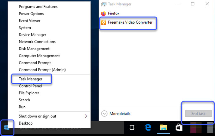Open the Windows Store taskbar icon

pos(179,127)
